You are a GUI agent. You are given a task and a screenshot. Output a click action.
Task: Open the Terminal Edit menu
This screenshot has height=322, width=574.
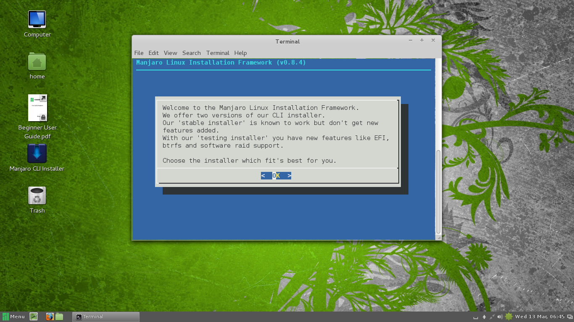[153, 53]
